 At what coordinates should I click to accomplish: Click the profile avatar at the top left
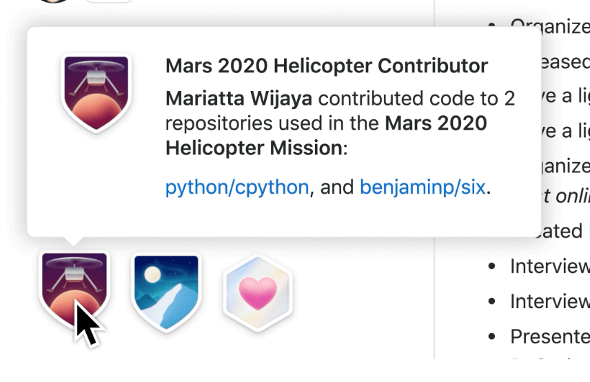click(x=52, y=2)
